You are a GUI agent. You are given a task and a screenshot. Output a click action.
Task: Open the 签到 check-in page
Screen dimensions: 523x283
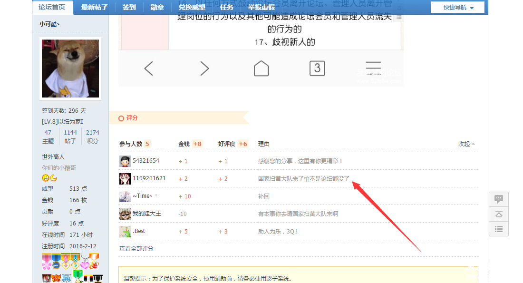tap(129, 7)
